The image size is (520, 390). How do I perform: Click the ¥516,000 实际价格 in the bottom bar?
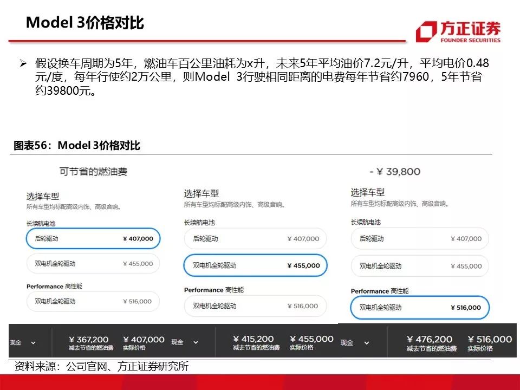coord(490,343)
